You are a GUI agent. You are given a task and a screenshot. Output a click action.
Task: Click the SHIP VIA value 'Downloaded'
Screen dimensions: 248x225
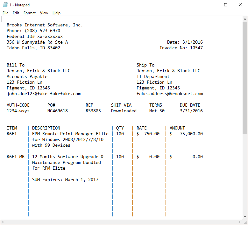124,111
